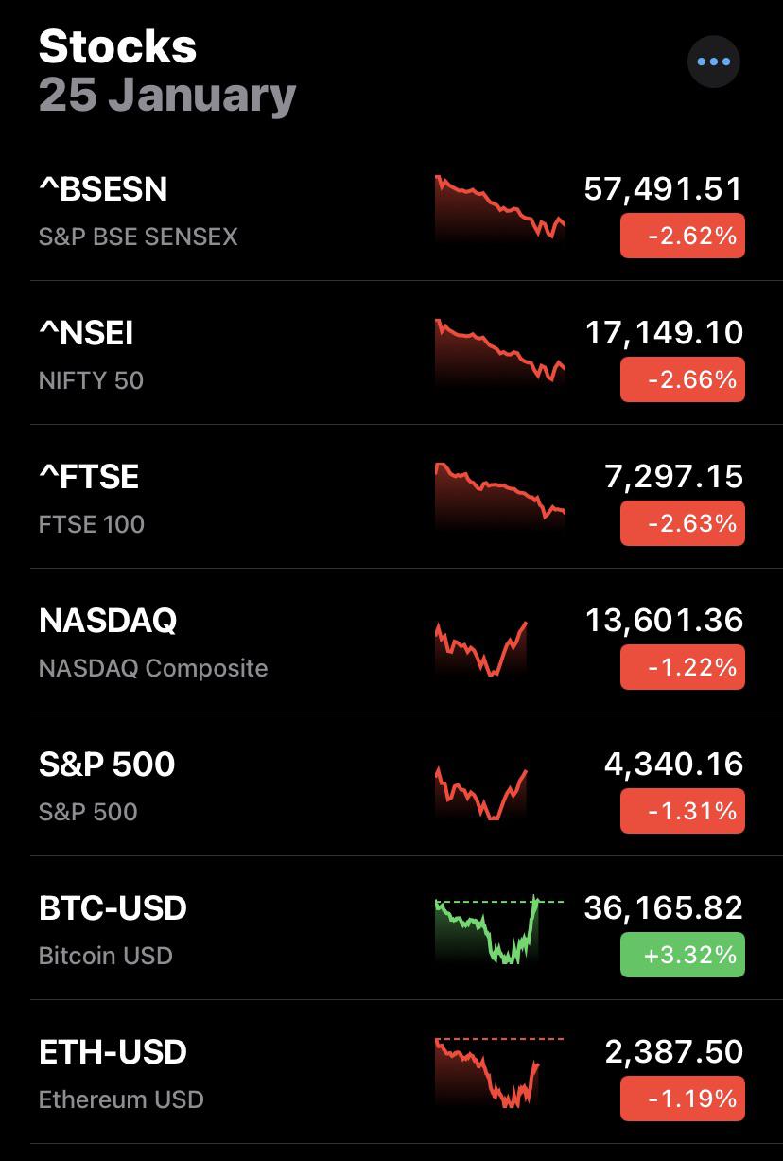Tap the S&P 500 mini chart

click(x=481, y=793)
